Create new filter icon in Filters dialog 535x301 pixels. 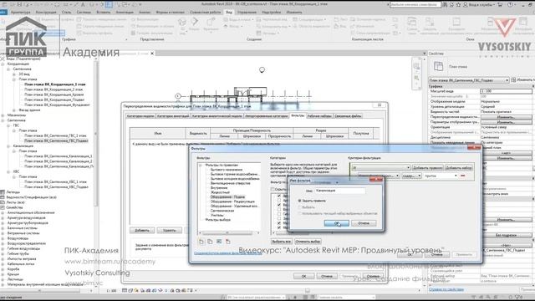[201, 242]
